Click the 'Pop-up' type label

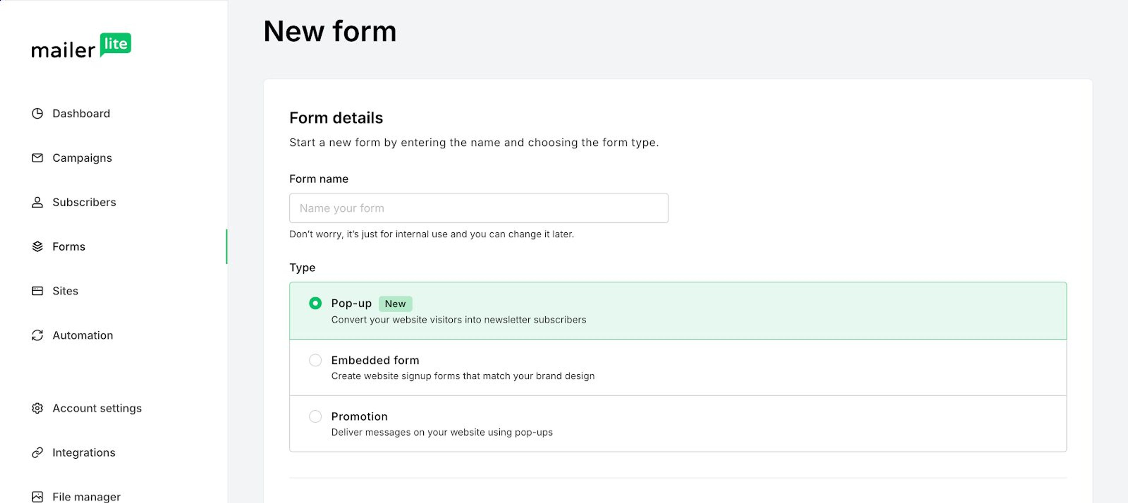[351, 303]
